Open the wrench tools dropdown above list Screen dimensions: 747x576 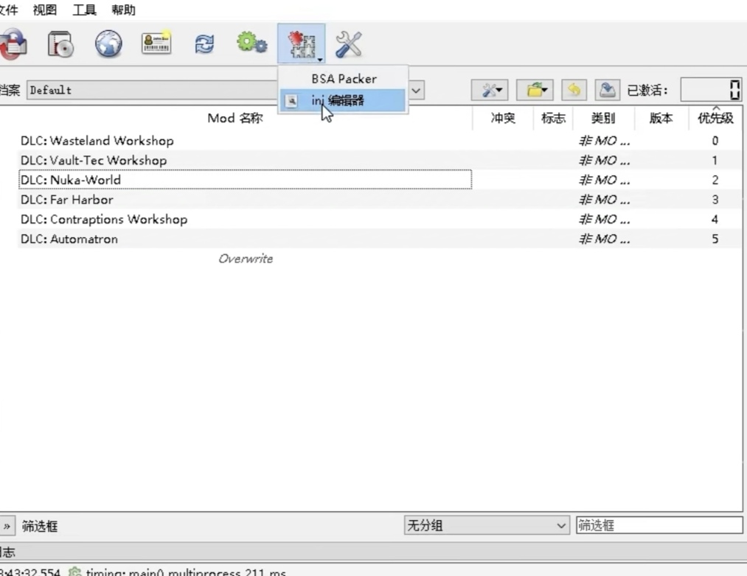click(490, 90)
